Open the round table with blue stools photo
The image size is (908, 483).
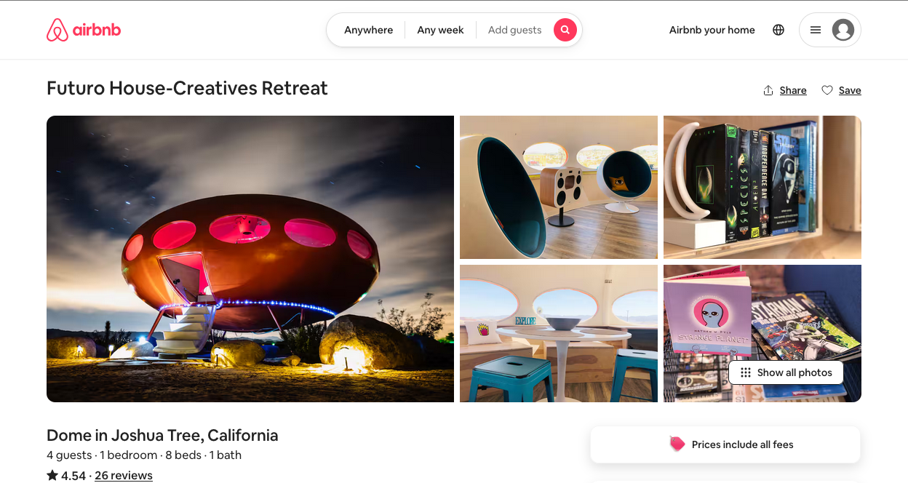pos(559,333)
